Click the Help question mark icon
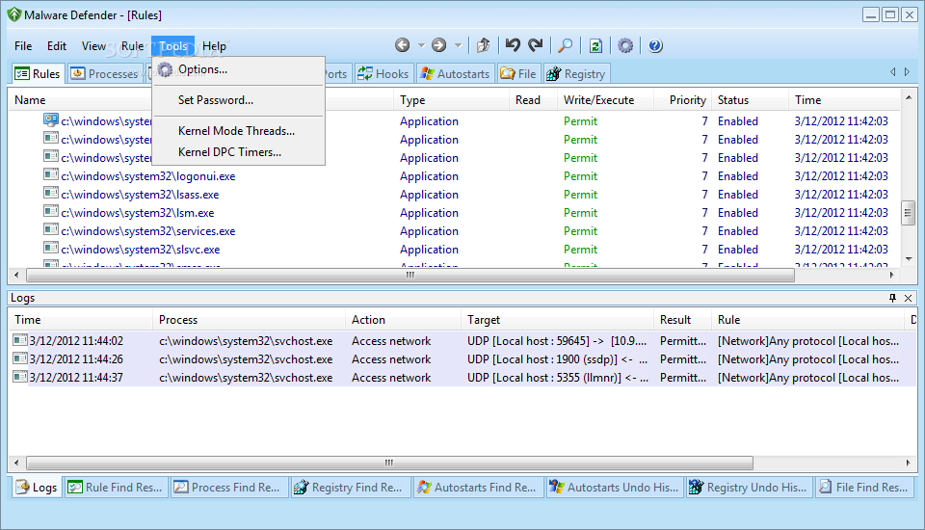 [655, 45]
